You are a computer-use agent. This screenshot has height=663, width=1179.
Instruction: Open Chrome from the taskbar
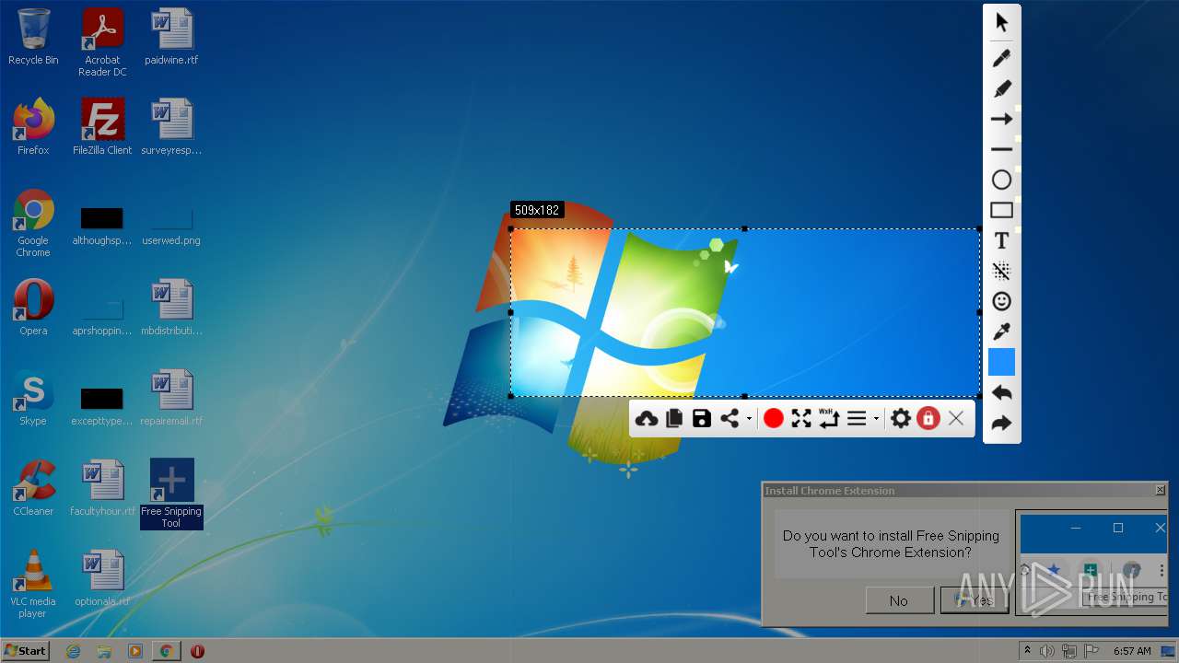pos(167,651)
